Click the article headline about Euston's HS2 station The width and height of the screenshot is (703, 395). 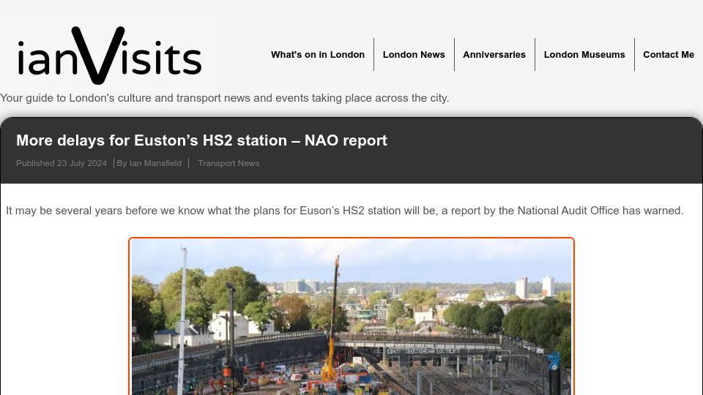tap(201, 140)
